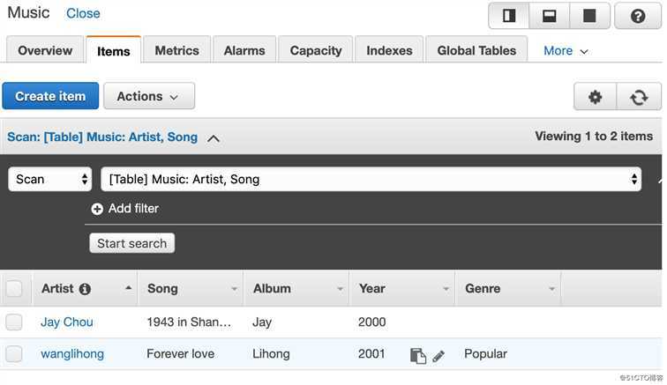
Task: Switch to the Capacity tab
Action: pyautogui.click(x=316, y=50)
